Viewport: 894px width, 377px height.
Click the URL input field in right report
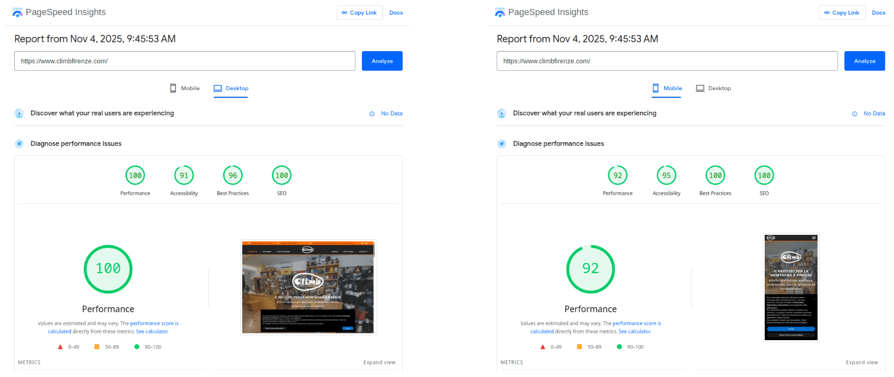coord(667,61)
